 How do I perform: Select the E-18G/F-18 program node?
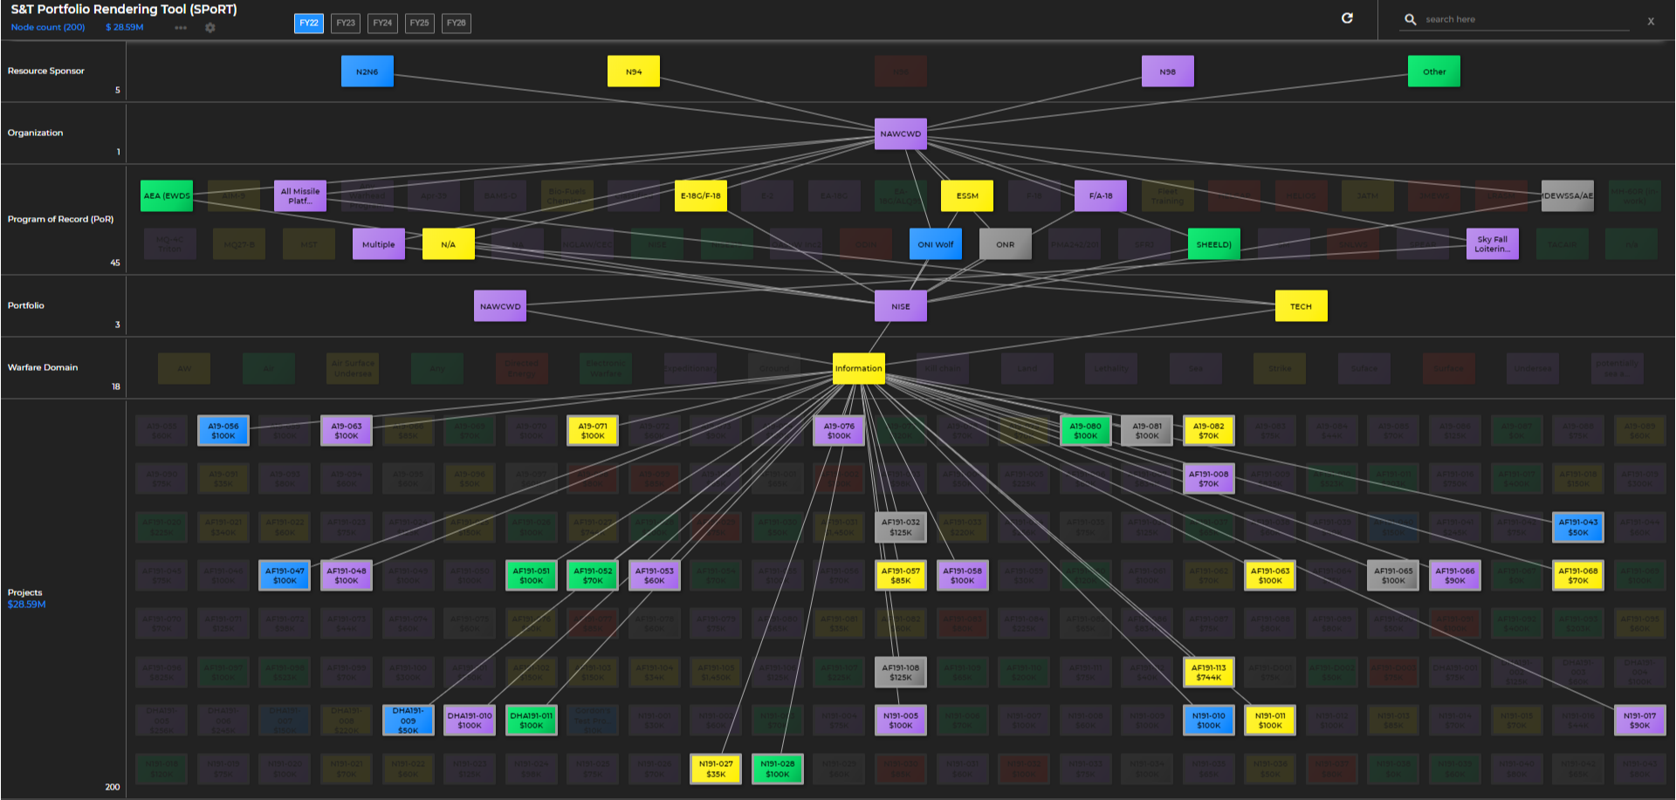pyautogui.click(x=701, y=195)
